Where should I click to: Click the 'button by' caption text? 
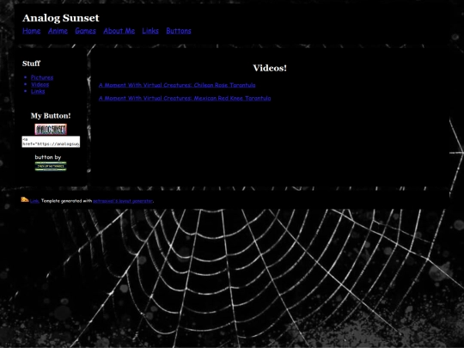48,157
